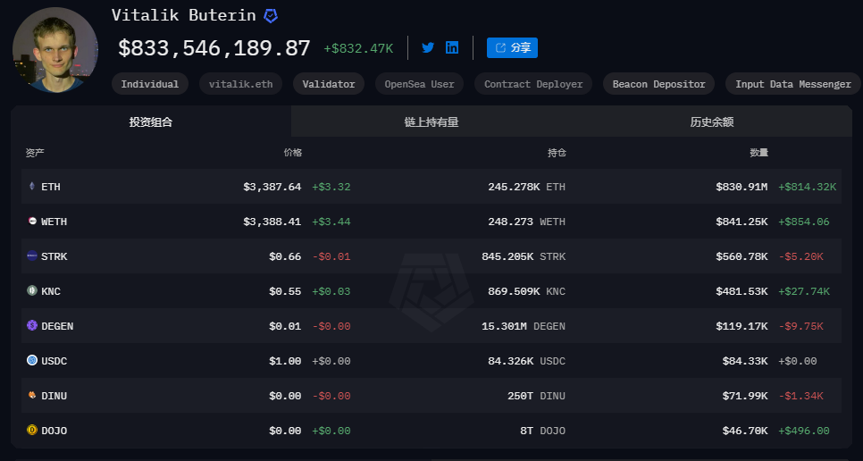Click the +$832.47K balance change

coord(358,48)
